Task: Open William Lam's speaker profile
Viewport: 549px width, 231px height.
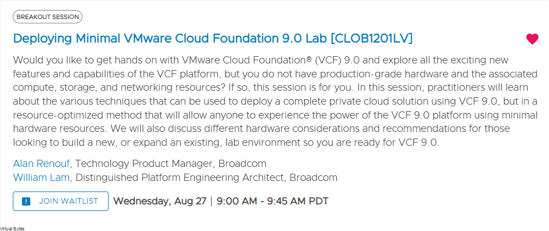Action: tap(41, 178)
